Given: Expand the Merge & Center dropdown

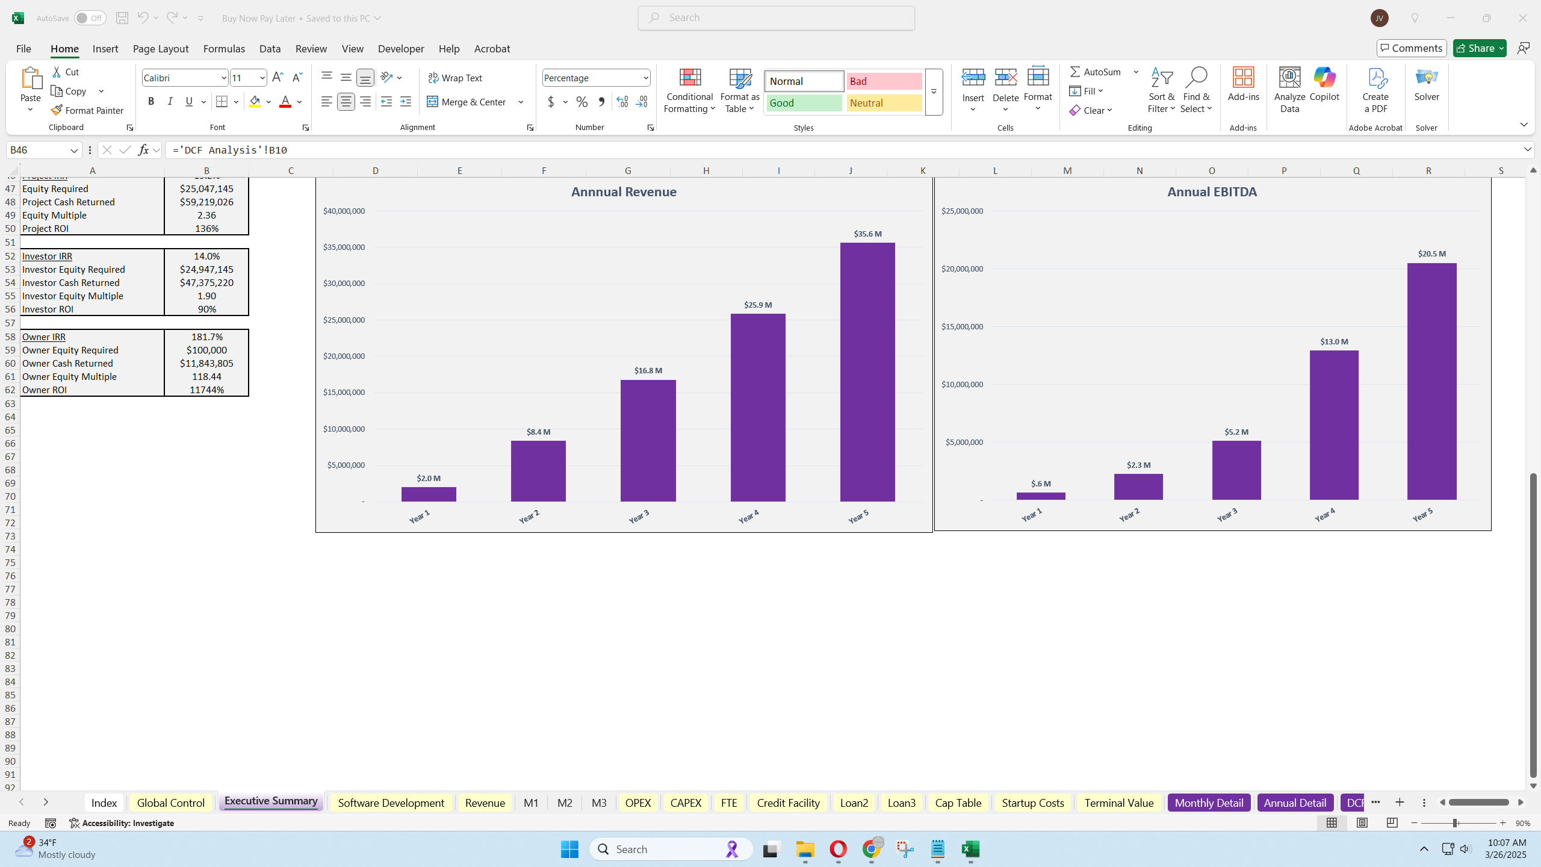Looking at the screenshot, I should pos(520,102).
